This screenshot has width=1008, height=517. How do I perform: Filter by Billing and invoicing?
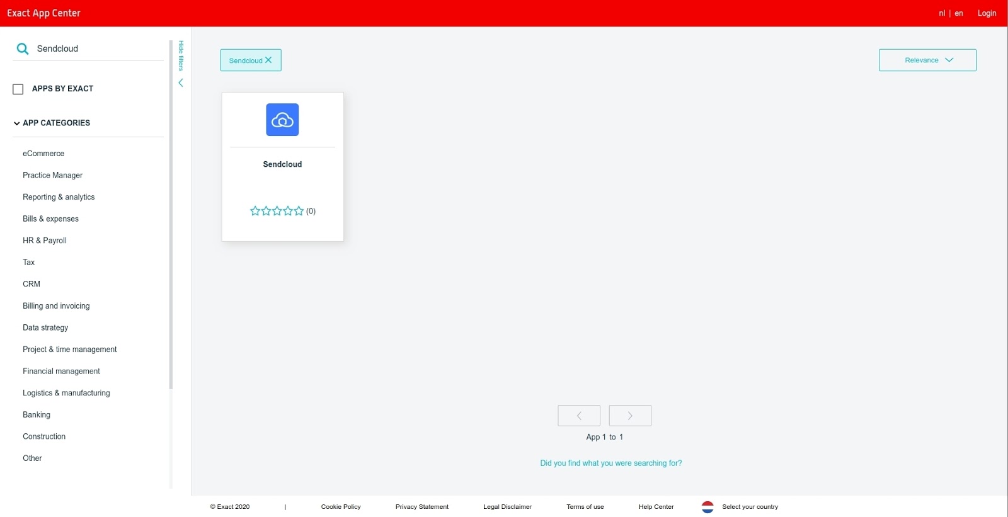click(56, 306)
